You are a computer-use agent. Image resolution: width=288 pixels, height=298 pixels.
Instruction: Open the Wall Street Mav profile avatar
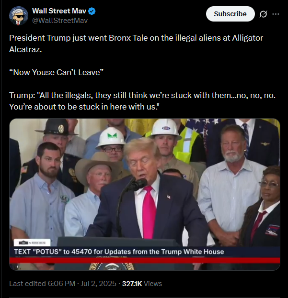click(x=19, y=16)
